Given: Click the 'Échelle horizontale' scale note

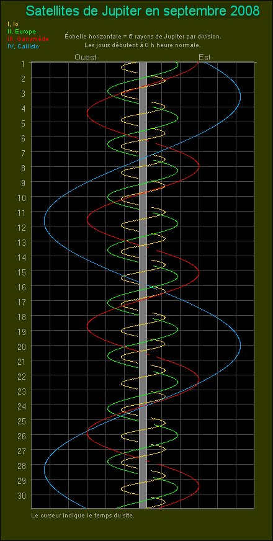Looking at the screenshot, I should tap(143, 36).
